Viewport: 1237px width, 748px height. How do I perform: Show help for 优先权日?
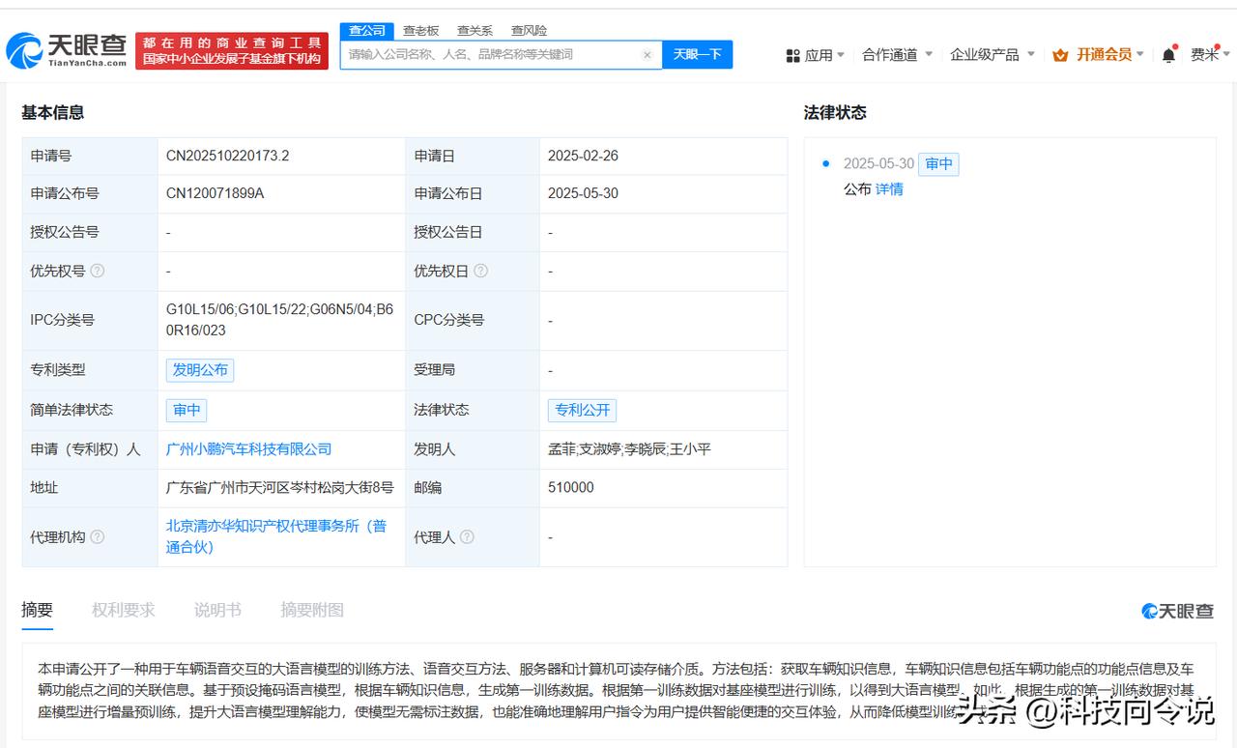[480, 272]
